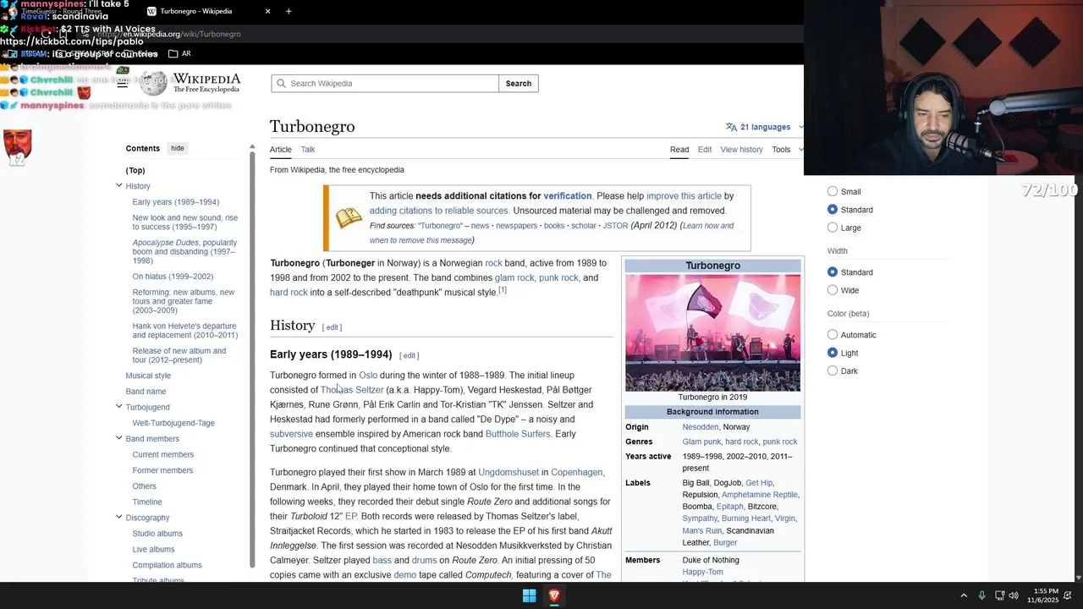Viewport: 1083px width, 609px height.
Task: Open the volume speaker tray icon
Action: point(1014,595)
